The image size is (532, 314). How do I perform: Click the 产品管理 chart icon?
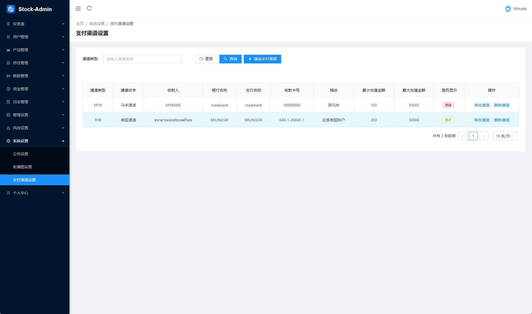coord(8,50)
